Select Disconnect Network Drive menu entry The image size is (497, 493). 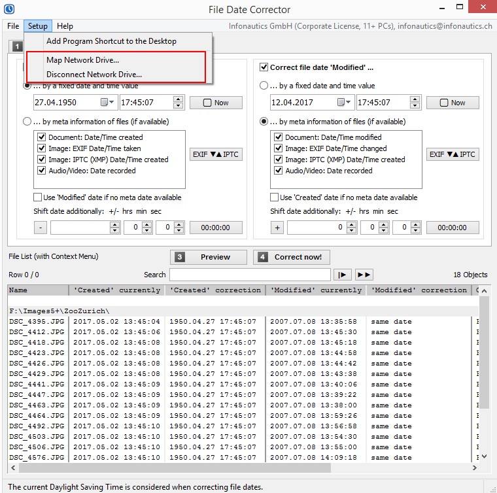point(94,75)
